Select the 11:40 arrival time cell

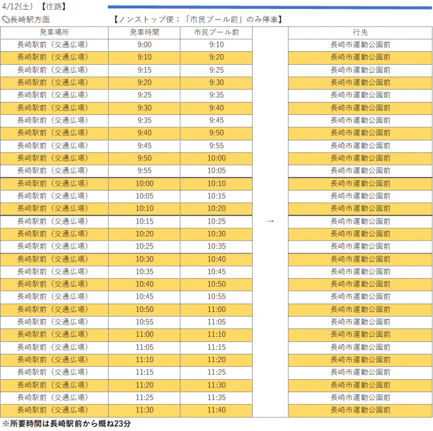(x=216, y=410)
